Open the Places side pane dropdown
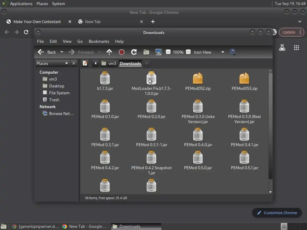The image size is (307, 230). pos(66,63)
